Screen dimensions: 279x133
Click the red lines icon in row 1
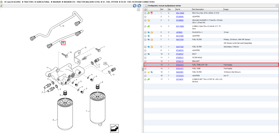pyautogui.click(x=151, y=13)
